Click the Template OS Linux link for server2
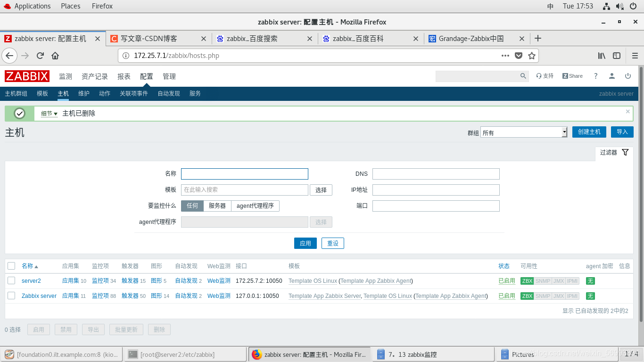The image size is (644, 362). [x=313, y=281]
